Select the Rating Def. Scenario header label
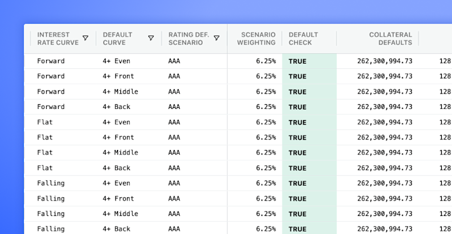Image resolution: width=452 pixels, height=234 pixels. tap(189, 38)
